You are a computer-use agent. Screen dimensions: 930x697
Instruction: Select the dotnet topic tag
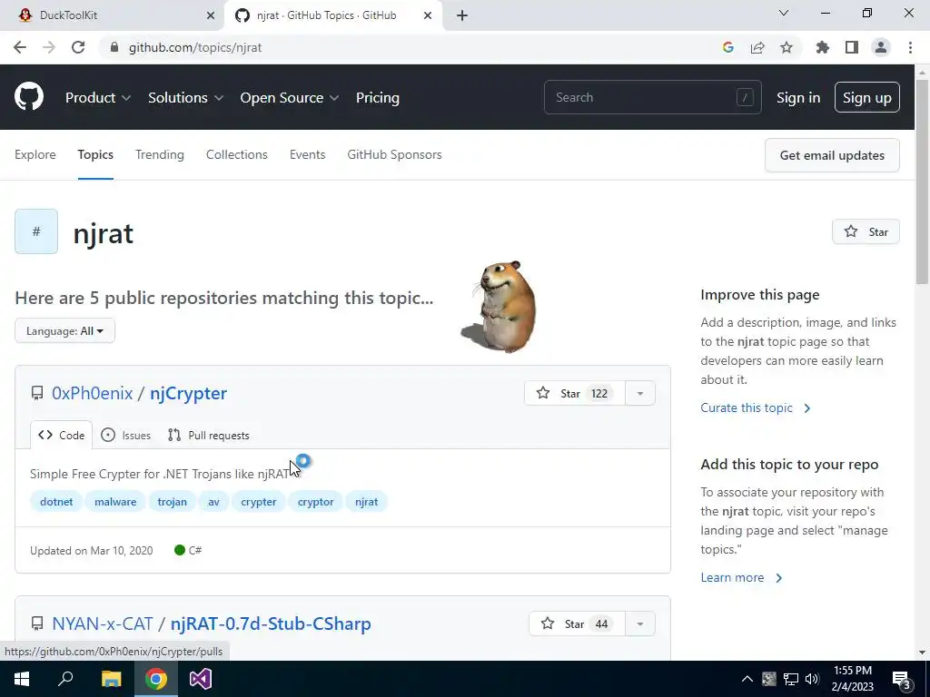(56, 501)
